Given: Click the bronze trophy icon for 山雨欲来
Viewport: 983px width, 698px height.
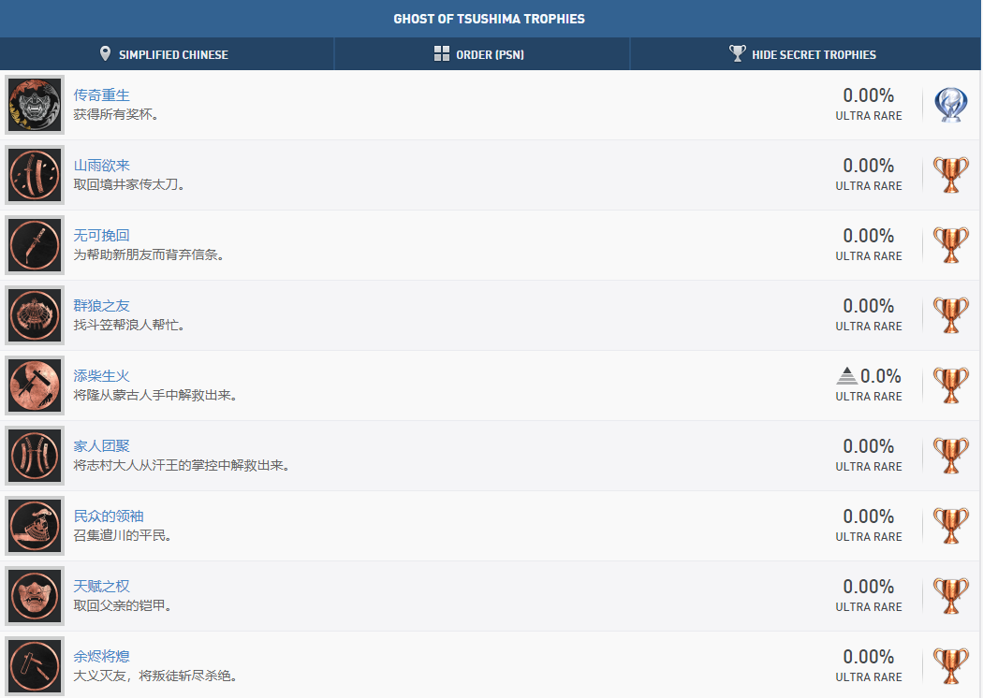Looking at the screenshot, I should click(x=951, y=175).
